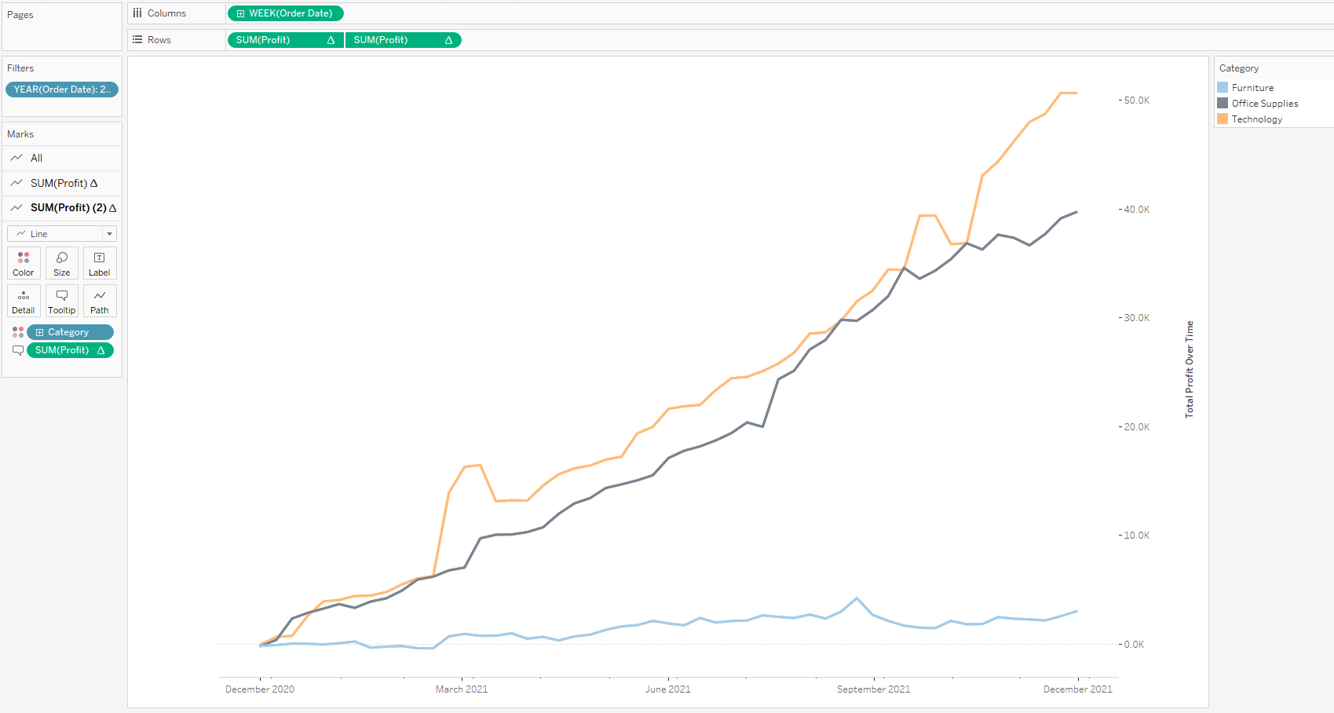
Task: Click the Columns shelf icon
Action: click(x=137, y=13)
